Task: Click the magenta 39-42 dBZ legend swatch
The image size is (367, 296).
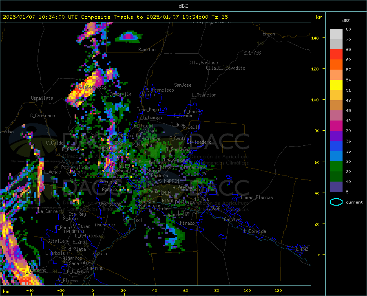Action: (x=336, y=126)
